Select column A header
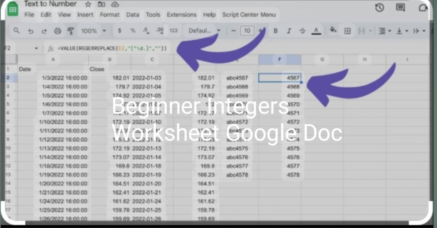Viewport: 437px width, 228px height. (53, 59)
